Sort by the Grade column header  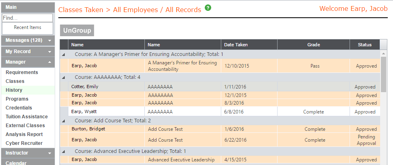click(x=313, y=45)
